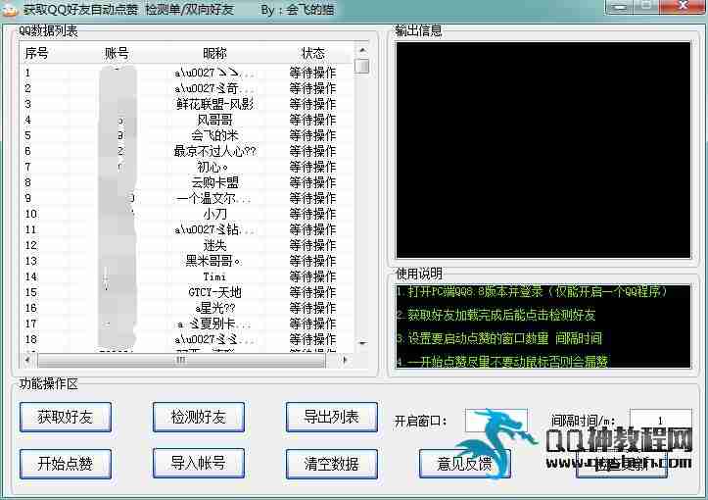This screenshot has height=500, width=708.
Task: Select the row with nickname Timi
Action: [187, 276]
